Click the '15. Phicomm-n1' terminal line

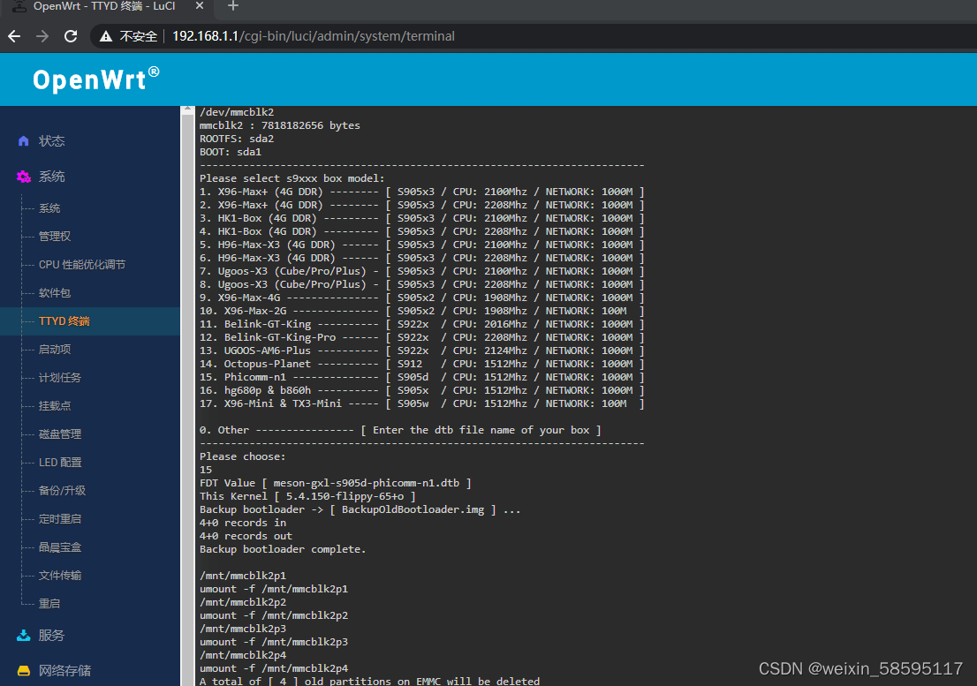(x=422, y=377)
